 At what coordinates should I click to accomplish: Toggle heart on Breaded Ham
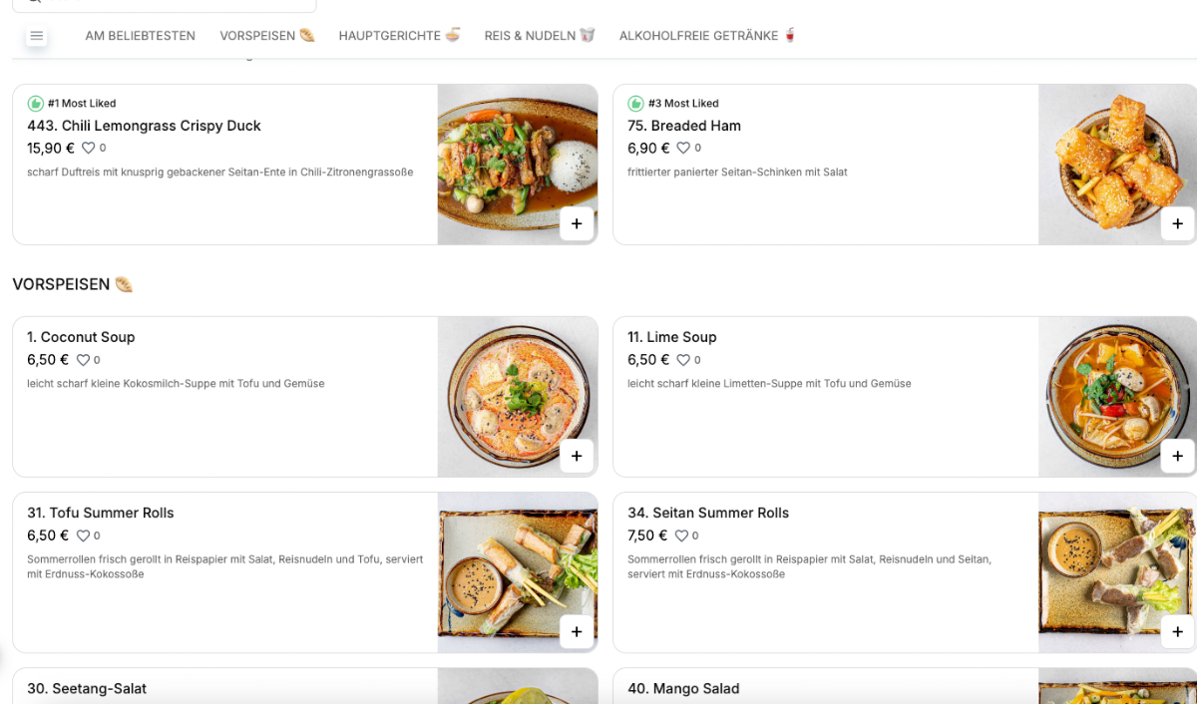click(683, 148)
